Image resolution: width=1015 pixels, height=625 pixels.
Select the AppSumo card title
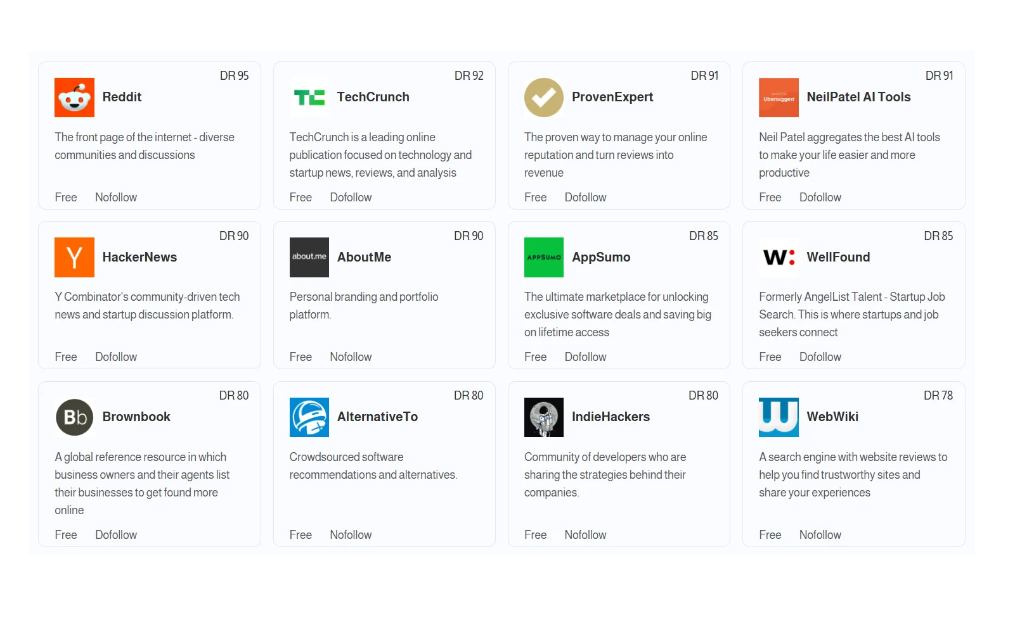tap(601, 257)
